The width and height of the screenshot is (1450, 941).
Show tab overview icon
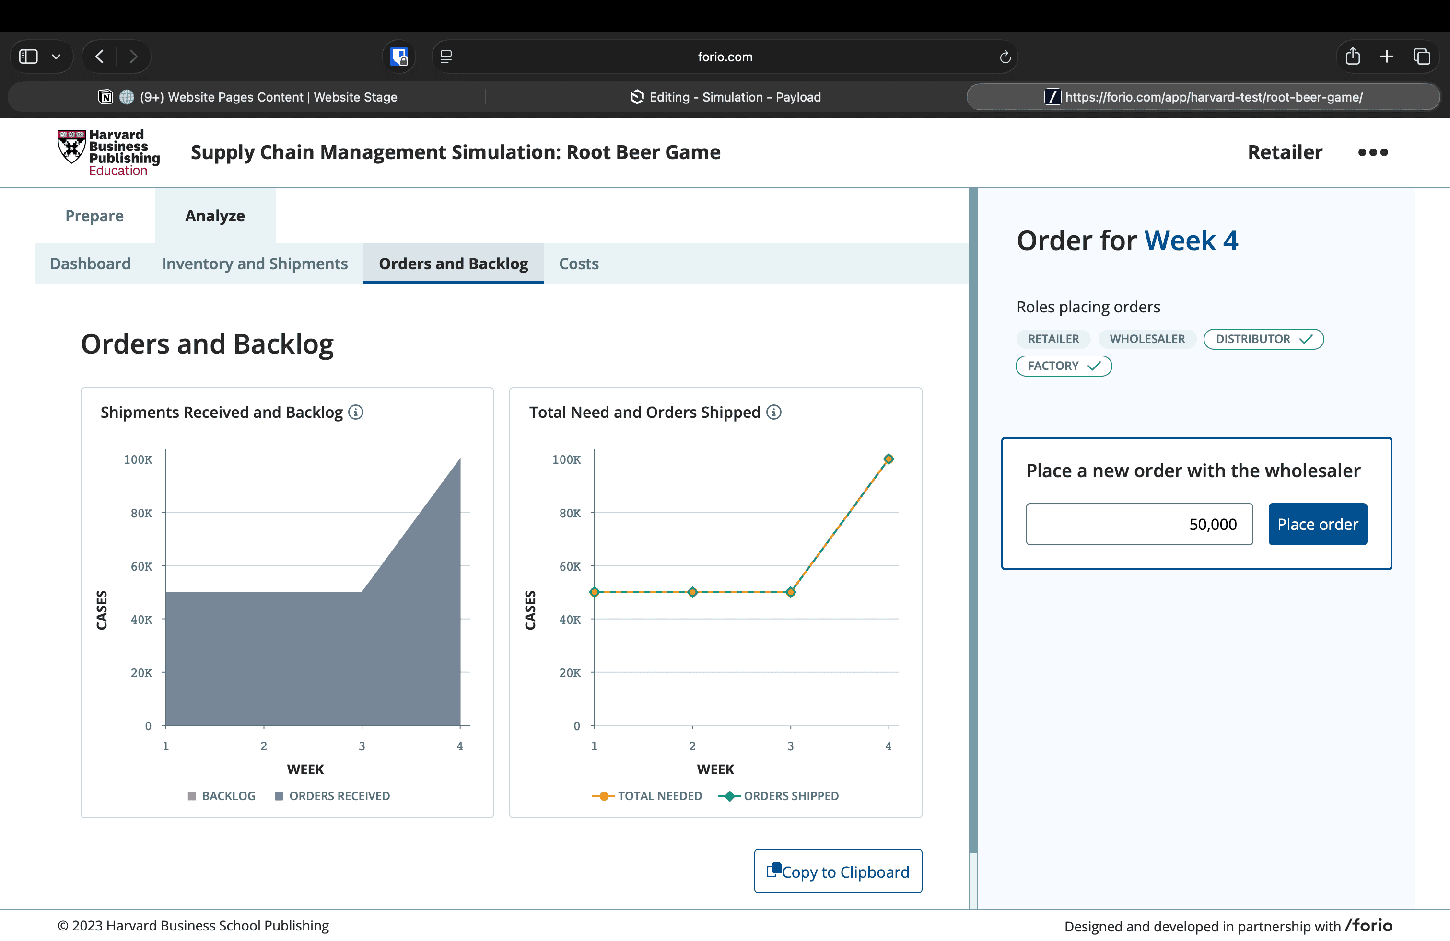(x=1421, y=57)
